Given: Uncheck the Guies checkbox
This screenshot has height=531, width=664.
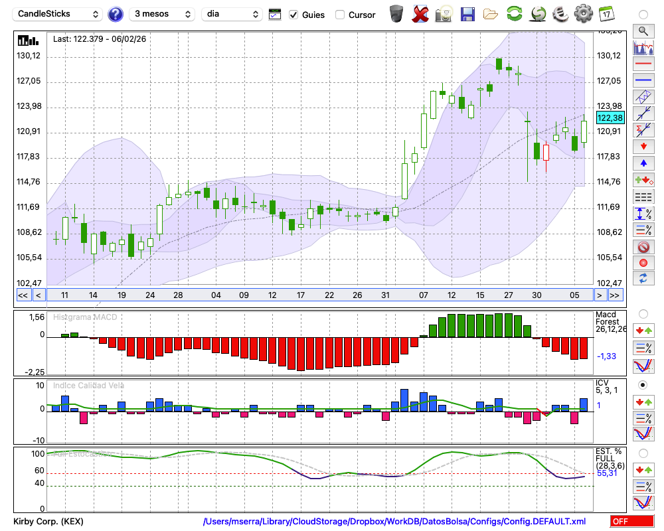Looking at the screenshot, I should (294, 15).
